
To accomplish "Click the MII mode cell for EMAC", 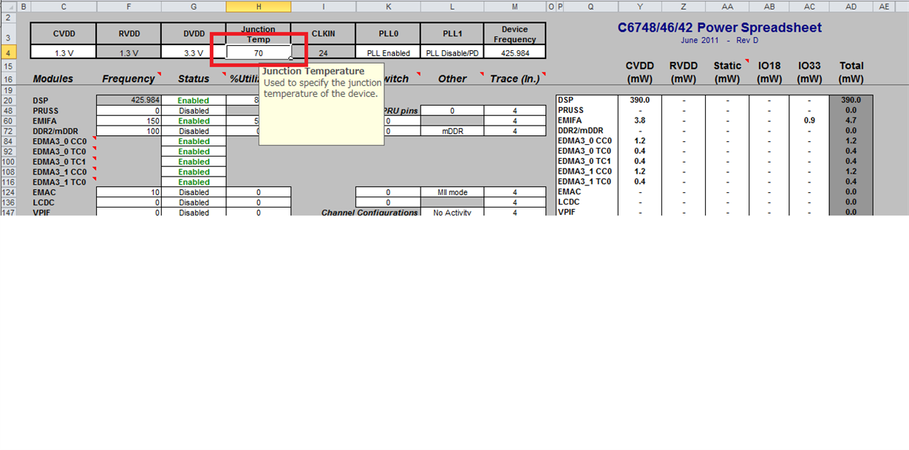I will click(x=452, y=192).
